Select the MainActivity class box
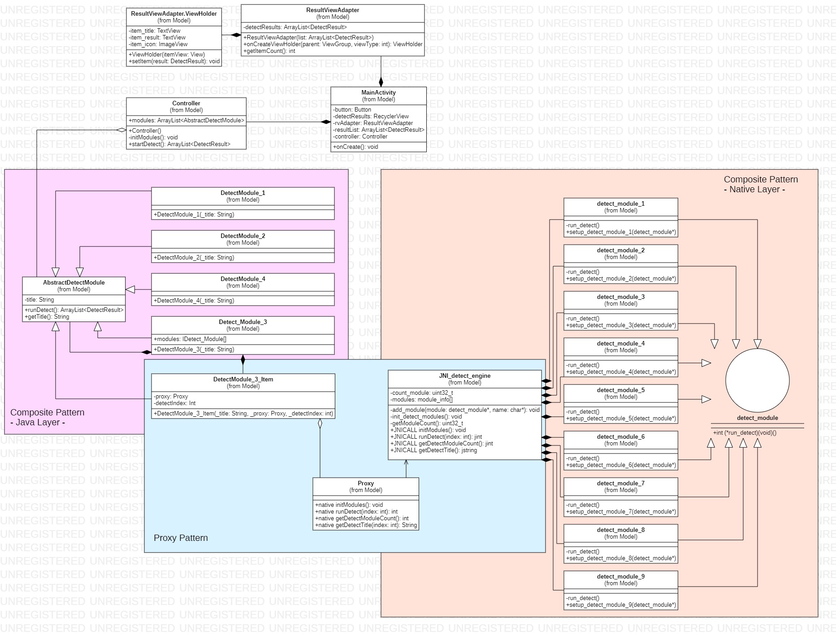 (x=379, y=119)
